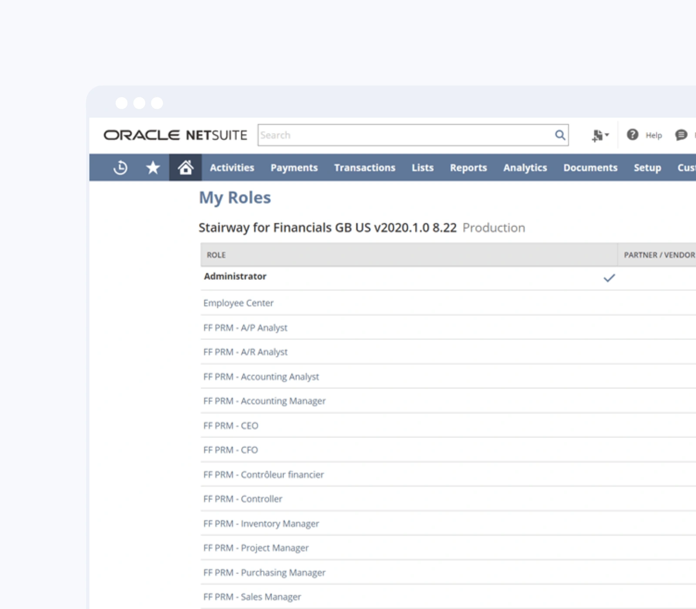Open the Lists menu
Image resolution: width=696 pixels, height=609 pixels.
tap(422, 167)
